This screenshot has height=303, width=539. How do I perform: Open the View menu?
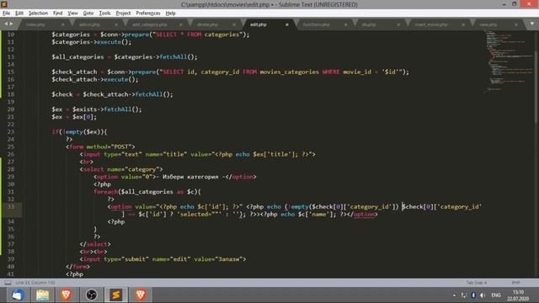click(72, 13)
